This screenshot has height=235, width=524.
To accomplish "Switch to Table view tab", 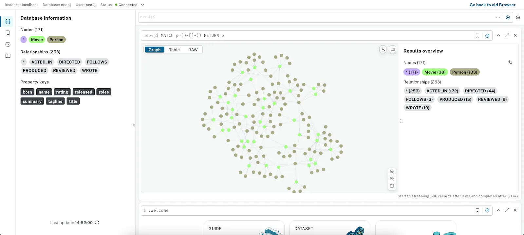I will (x=174, y=50).
